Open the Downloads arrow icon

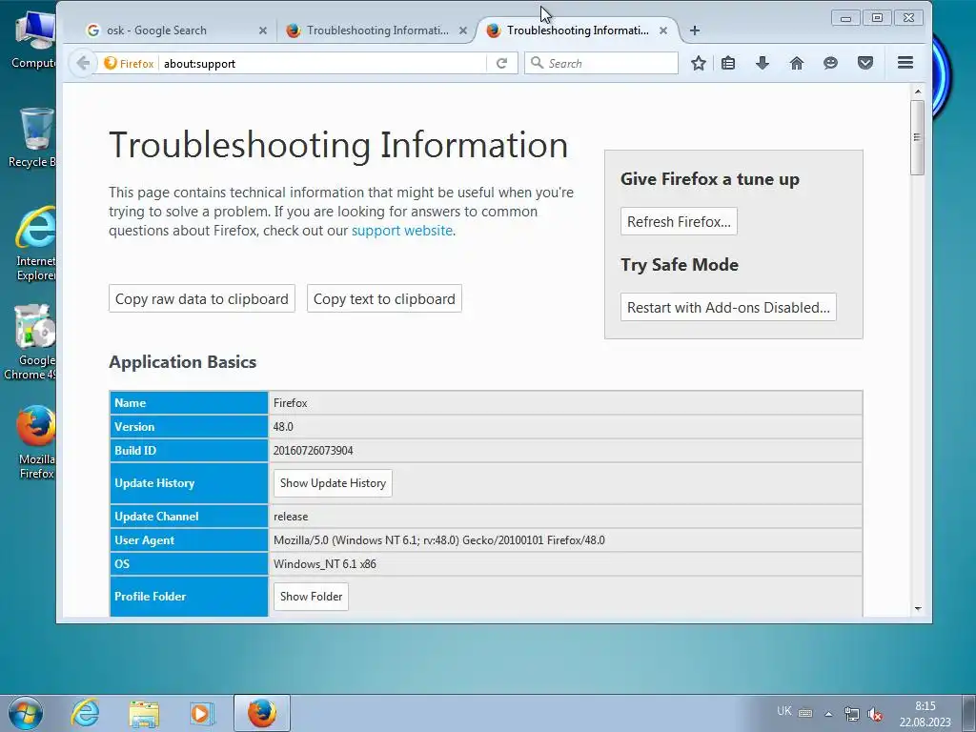click(762, 63)
